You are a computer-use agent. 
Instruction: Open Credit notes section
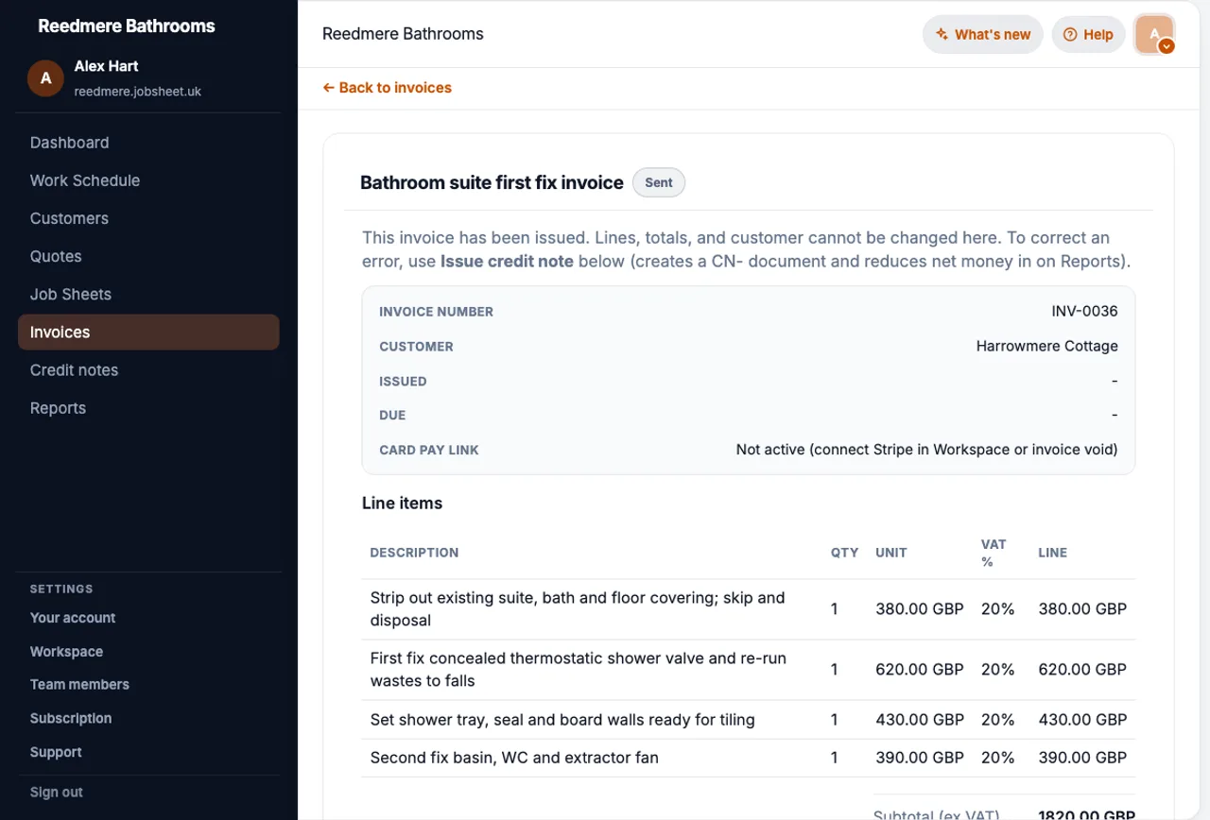(x=74, y=370)
